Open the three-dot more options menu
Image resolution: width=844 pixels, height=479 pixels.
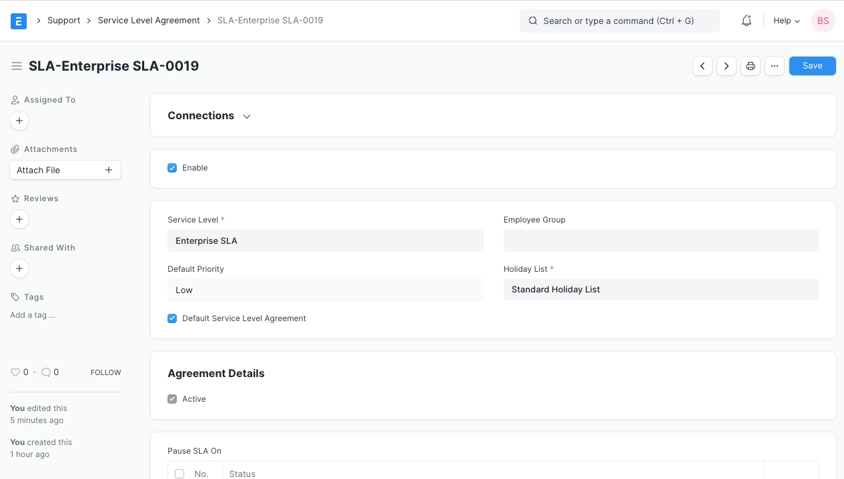774,66
